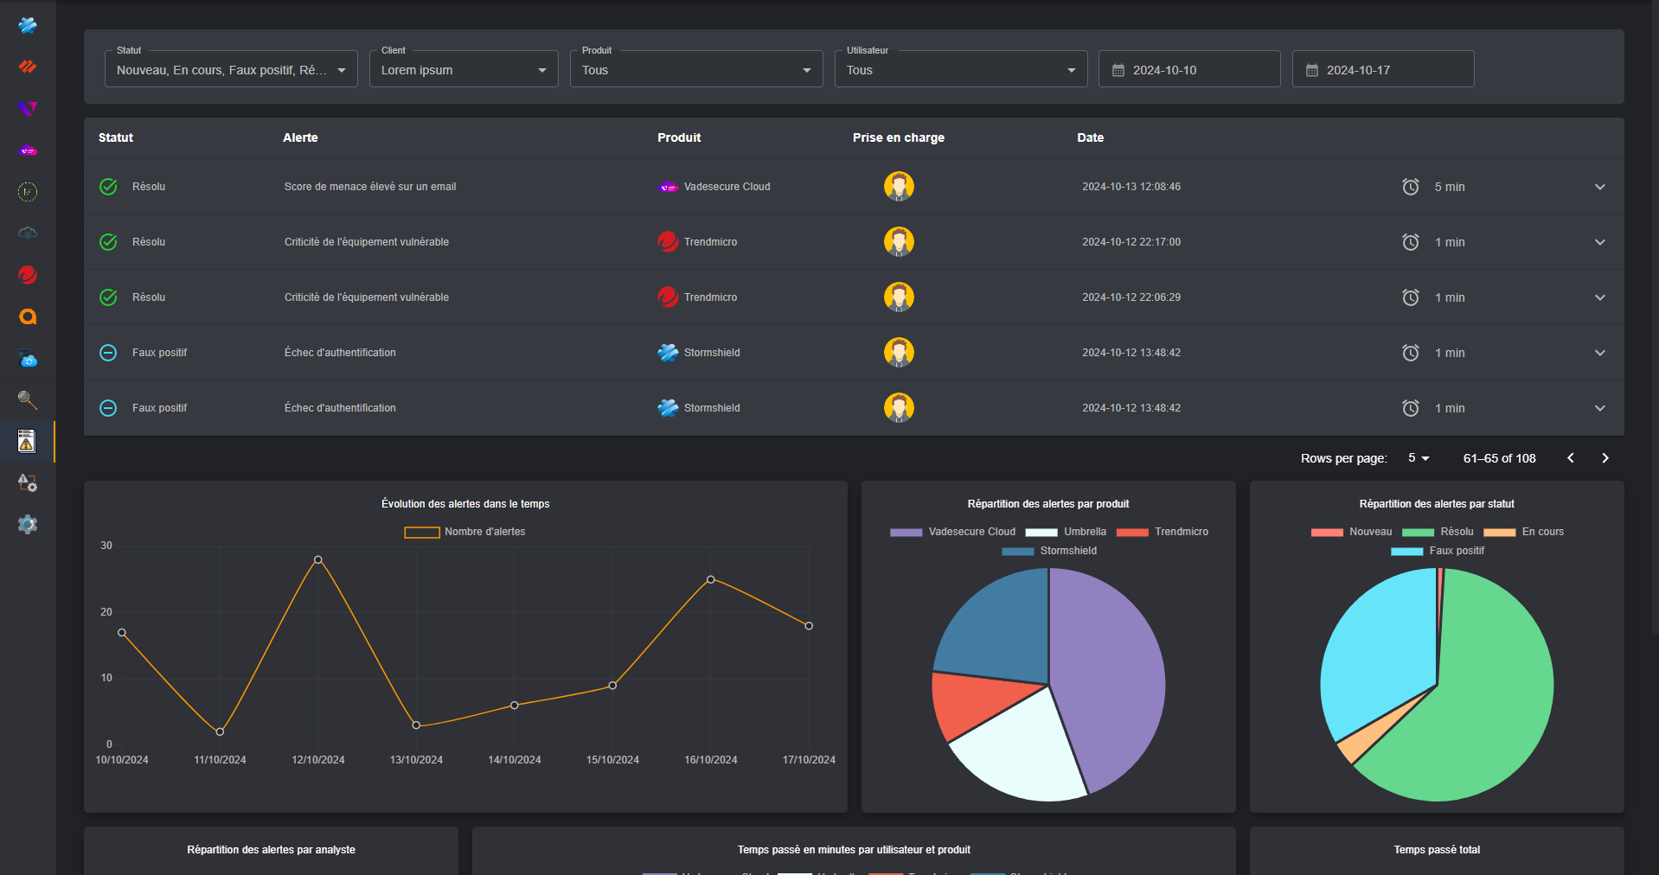Change the Rows per page selector

[x=1419, y=458]
